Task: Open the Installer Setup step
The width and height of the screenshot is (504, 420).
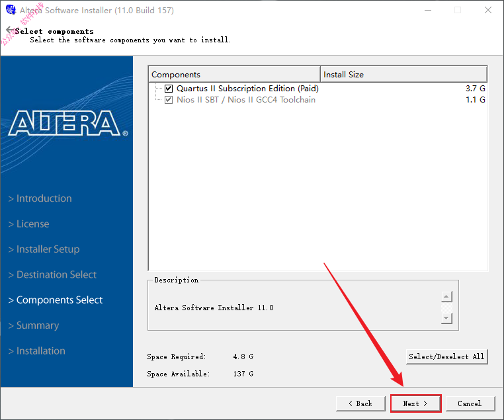Action: [44, 249]
